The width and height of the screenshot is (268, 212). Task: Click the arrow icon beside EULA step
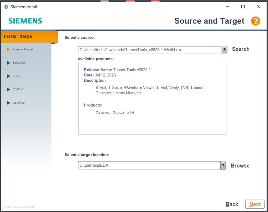tap(9, 76)
